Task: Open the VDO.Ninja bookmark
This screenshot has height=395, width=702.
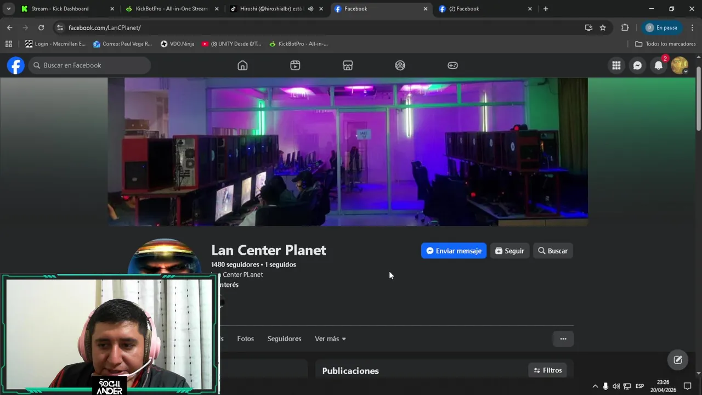Action: [x=177, y=44]
